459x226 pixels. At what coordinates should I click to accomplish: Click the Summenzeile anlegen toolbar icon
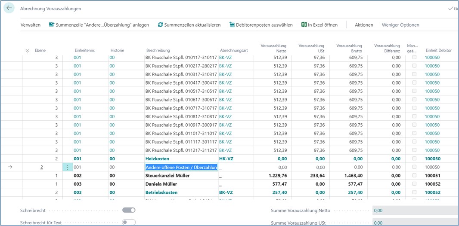coord(52,25)
